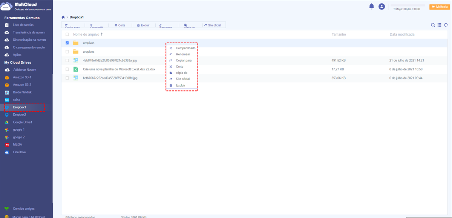Viewport: 452px width, 218px height.
Task: Select google 1 photos drive
Action: pyautogui.click(x=19, y=130)
